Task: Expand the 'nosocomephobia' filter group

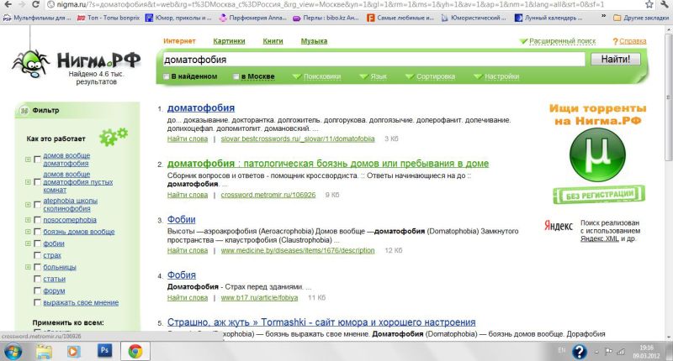Action: click(x=28, y=220)
